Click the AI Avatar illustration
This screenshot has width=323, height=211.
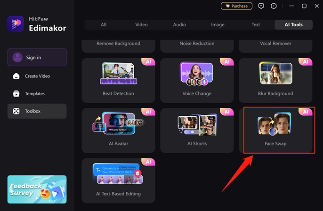[118, 123]
